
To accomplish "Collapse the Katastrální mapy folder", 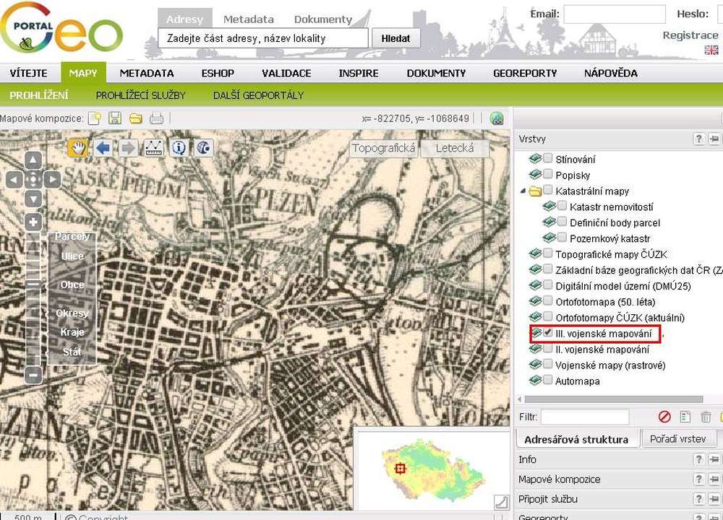I will [522, 191].
